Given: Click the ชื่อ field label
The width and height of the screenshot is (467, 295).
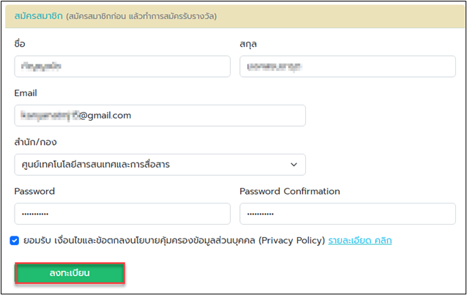Looking at the screenshot, I should 20,44.
